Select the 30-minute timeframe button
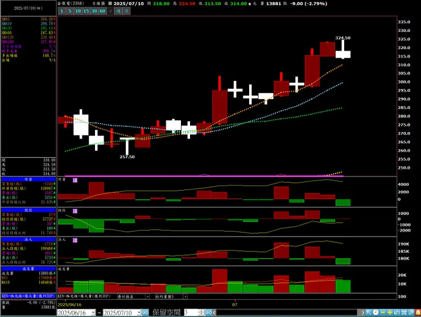 94,11
